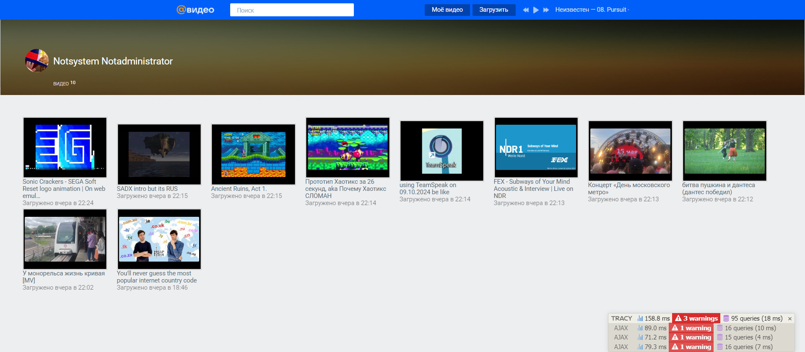Open Notsystem Notadministrator profile avatar
This screenshot has width=805, height=352.
point(37,61)
